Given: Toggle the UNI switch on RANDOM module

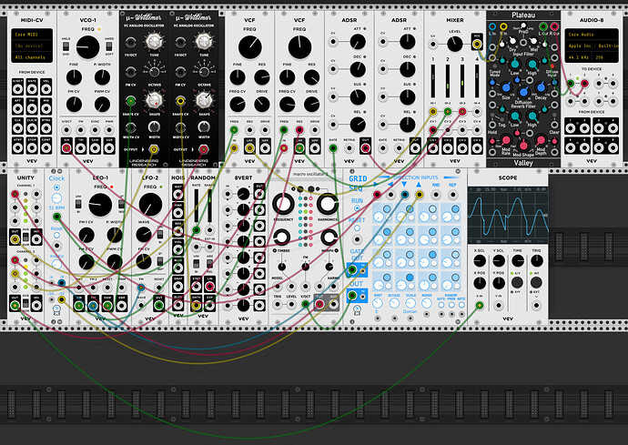Looking at the screenshot, I should click(x=196, y=264).
